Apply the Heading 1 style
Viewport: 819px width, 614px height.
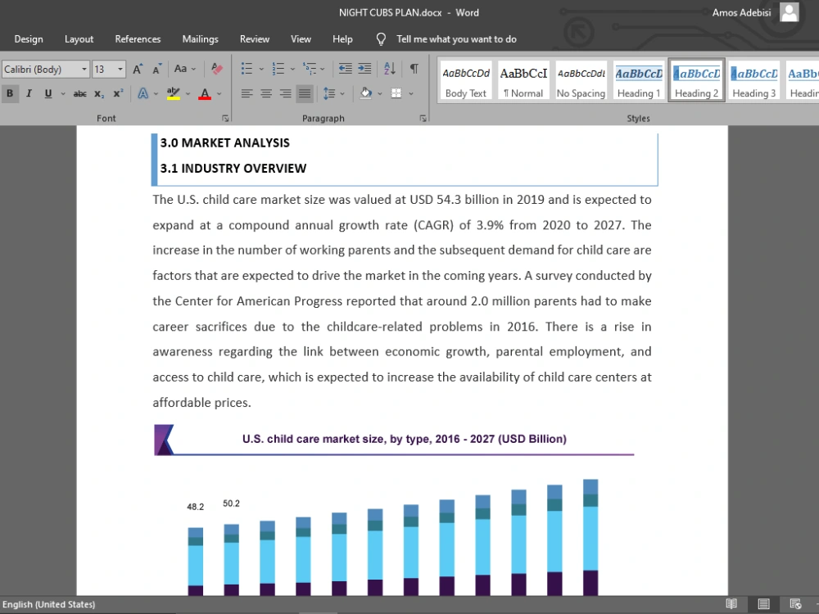639,81
